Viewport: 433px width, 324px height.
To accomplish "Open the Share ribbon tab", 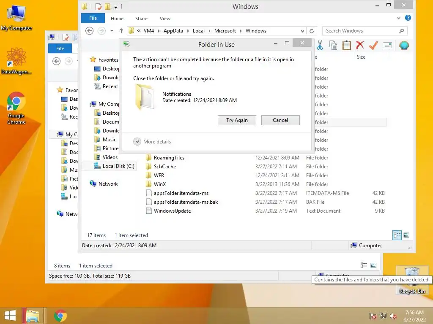I will coord(141,19).
